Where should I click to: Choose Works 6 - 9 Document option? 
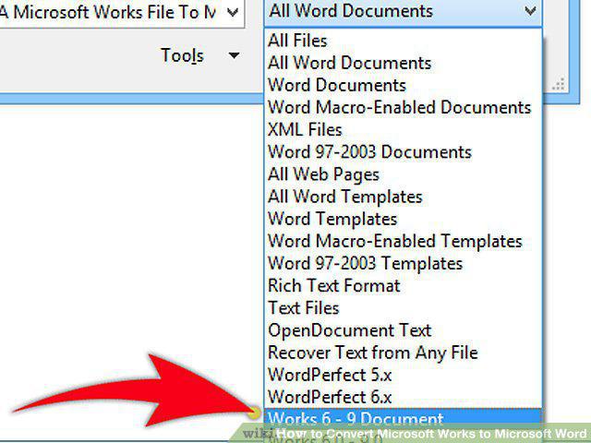point(403,418)
